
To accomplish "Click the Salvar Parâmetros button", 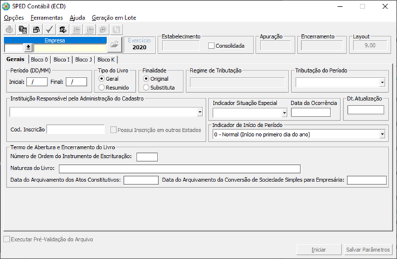I will (x=368, y=250).
